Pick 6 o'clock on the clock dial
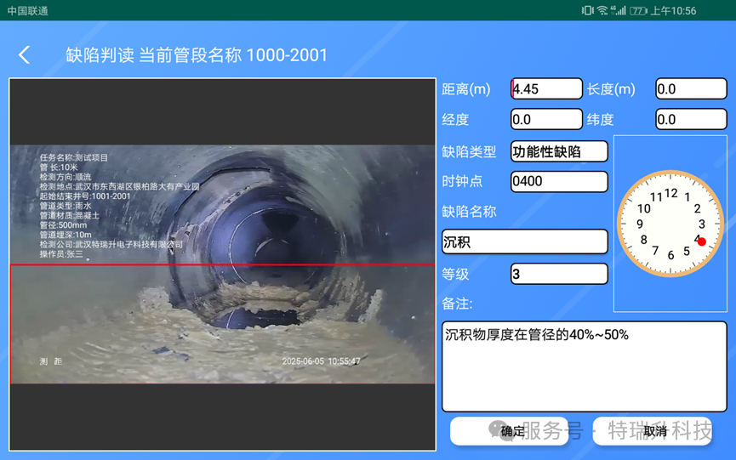Image resolution: width=736 pixels, height=460 pixels. (670, 255)
